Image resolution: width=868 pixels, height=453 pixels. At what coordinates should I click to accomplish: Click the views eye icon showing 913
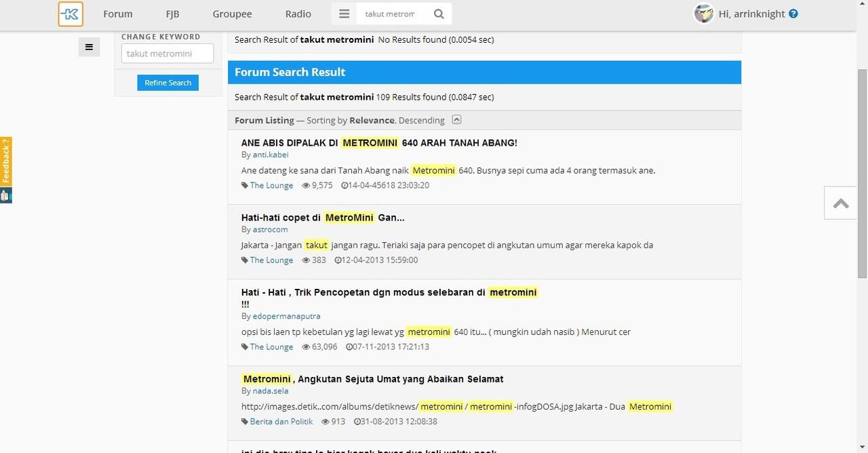tap(325, 421)
